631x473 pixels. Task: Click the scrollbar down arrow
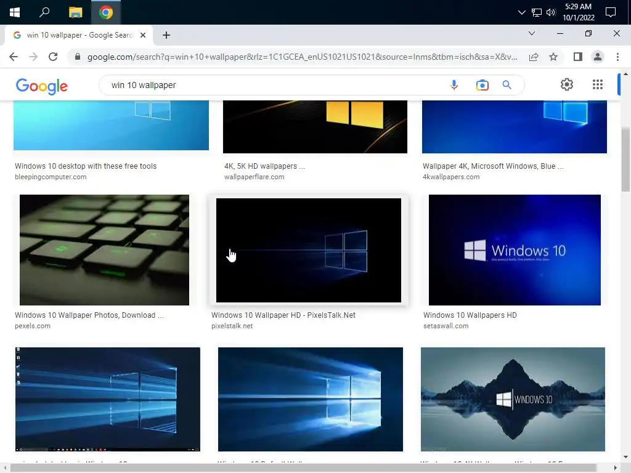(x=625, y=457)
